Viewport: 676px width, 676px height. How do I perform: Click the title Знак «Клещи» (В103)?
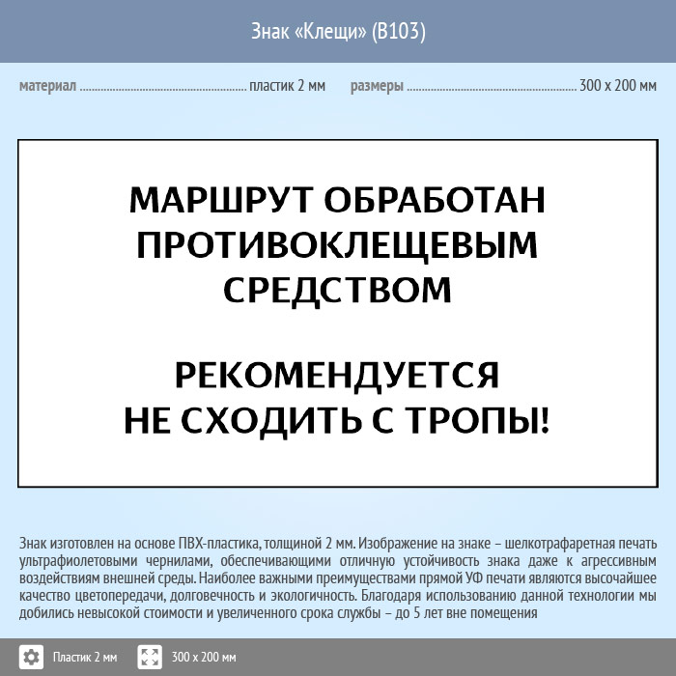338,31
